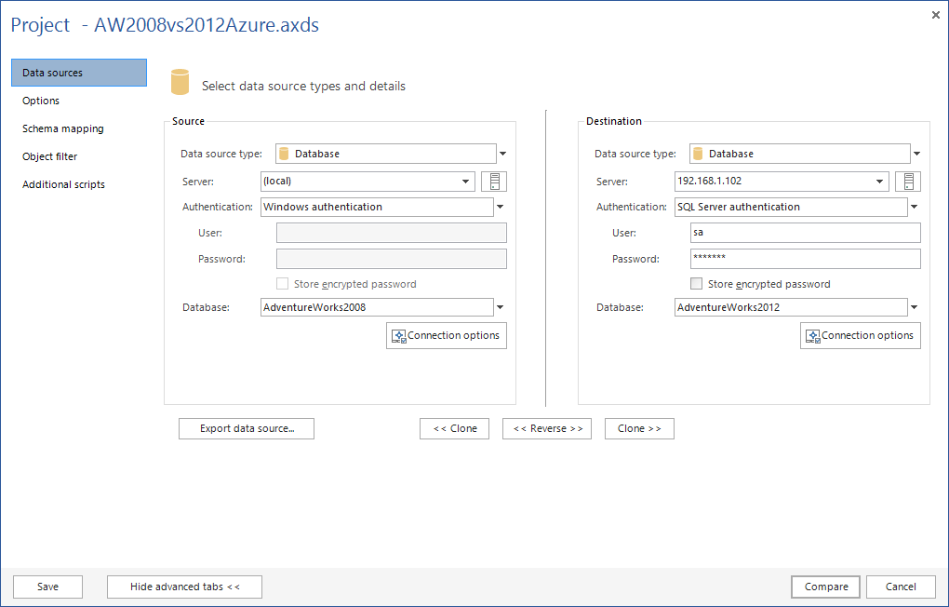The height and width of the screenshot is (607, 949).
Task: Close the Project dialog with X
Action: click(936, 15)
